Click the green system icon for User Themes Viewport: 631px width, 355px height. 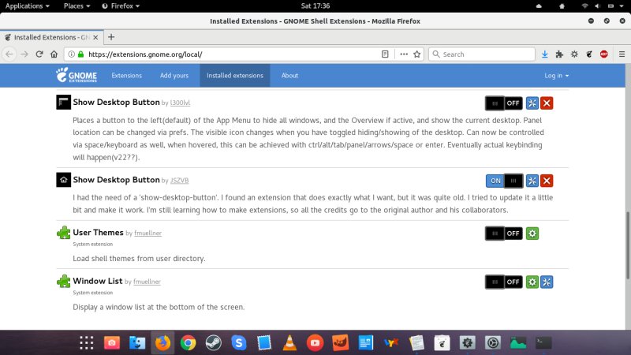532,234
